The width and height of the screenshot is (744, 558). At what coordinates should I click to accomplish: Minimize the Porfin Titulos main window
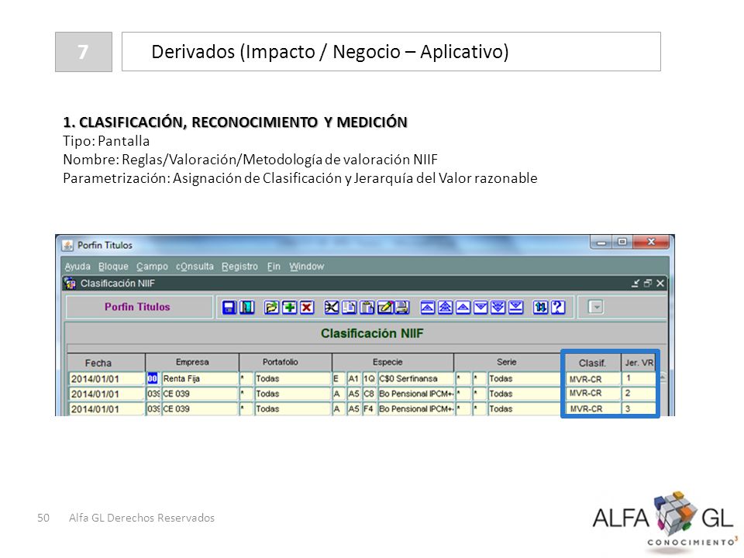point(601,243)
